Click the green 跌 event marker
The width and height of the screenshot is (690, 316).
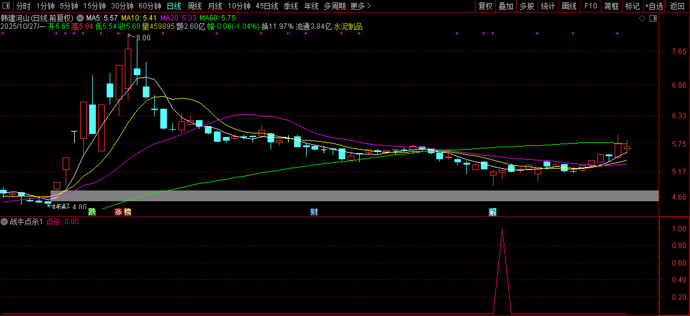click(92, 211)
